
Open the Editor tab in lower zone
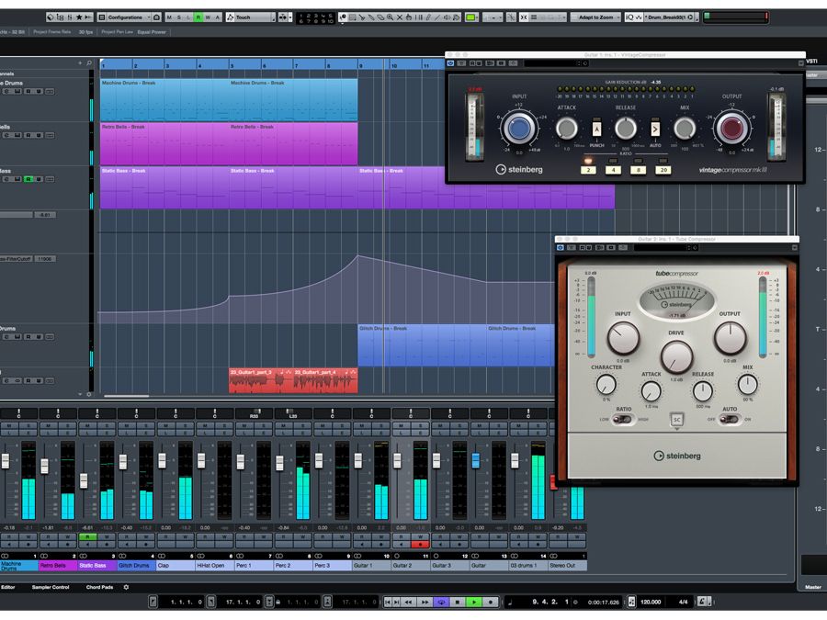(x=8, y=587)
